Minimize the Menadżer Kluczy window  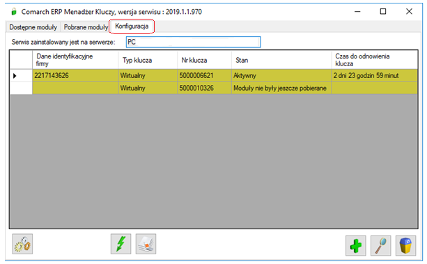click(357, 11)
